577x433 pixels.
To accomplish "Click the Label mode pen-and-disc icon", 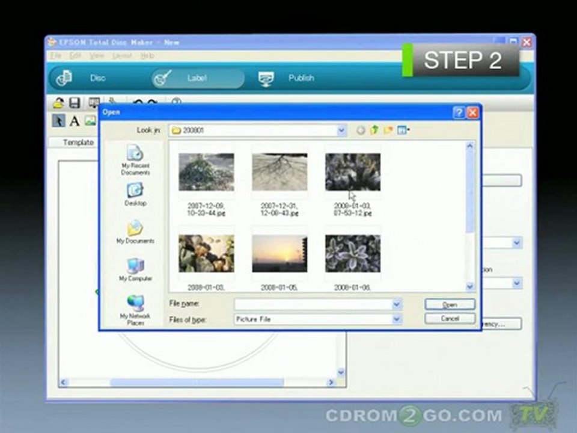I will click(162, 78).
